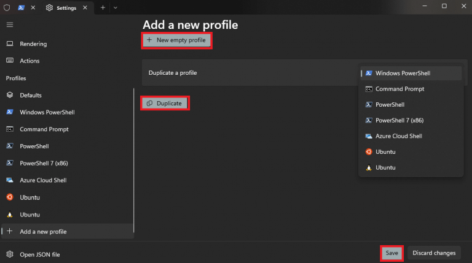This screenshot has width=472, height=263.
Task: Choose PowerShell 7 (x86) in dropdown list
Action: point(411,120)
